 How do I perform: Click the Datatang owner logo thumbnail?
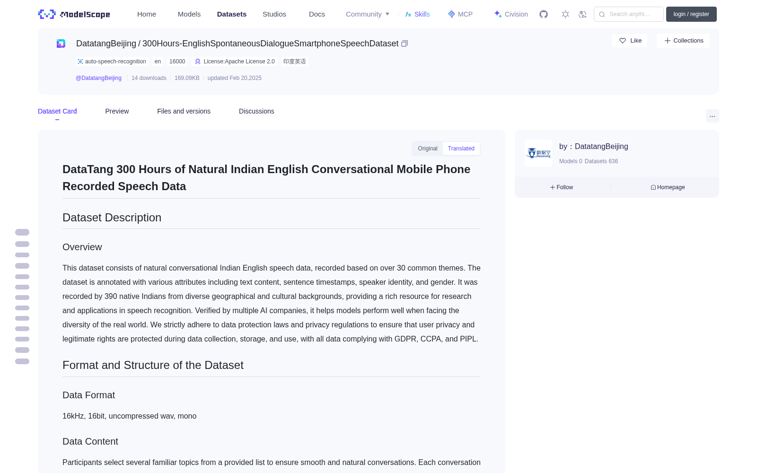[x=538, y=153]
